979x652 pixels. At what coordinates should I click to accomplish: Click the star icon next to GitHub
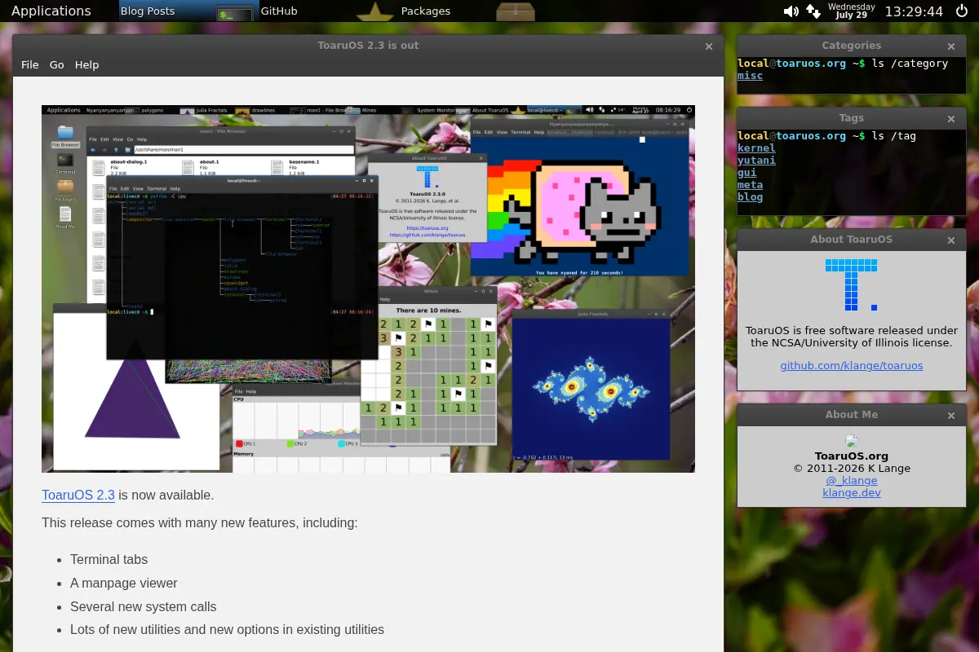pyautogui.click(x=374, y=11)
